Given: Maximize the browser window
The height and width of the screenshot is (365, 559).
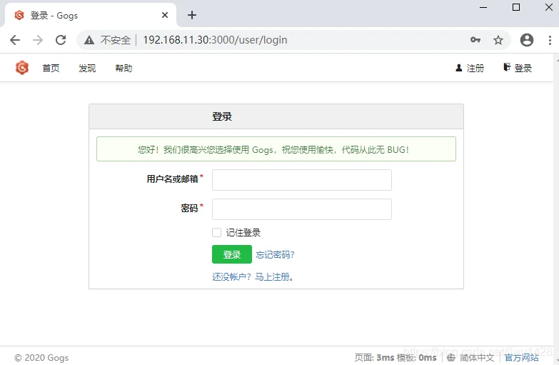Looking at the screenshot, I should coord(516,7).
